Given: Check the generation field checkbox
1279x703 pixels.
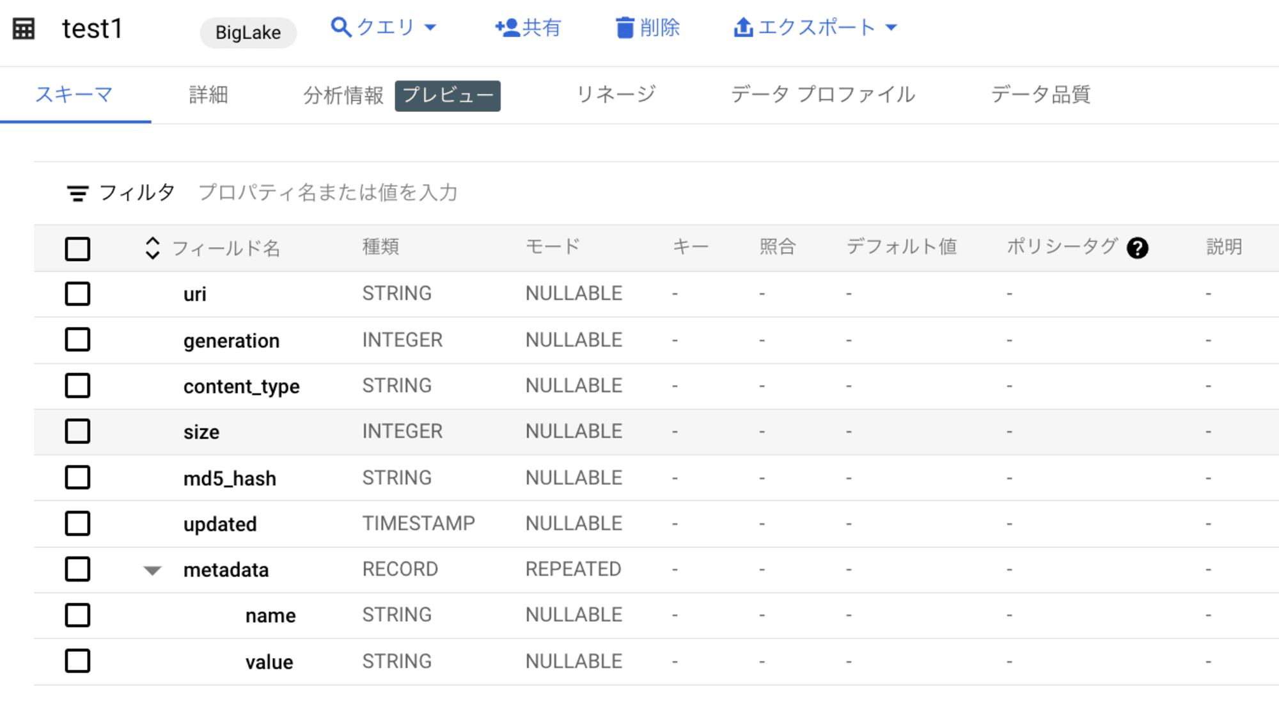Looking at the screenshot, I should tap(77, 340).
